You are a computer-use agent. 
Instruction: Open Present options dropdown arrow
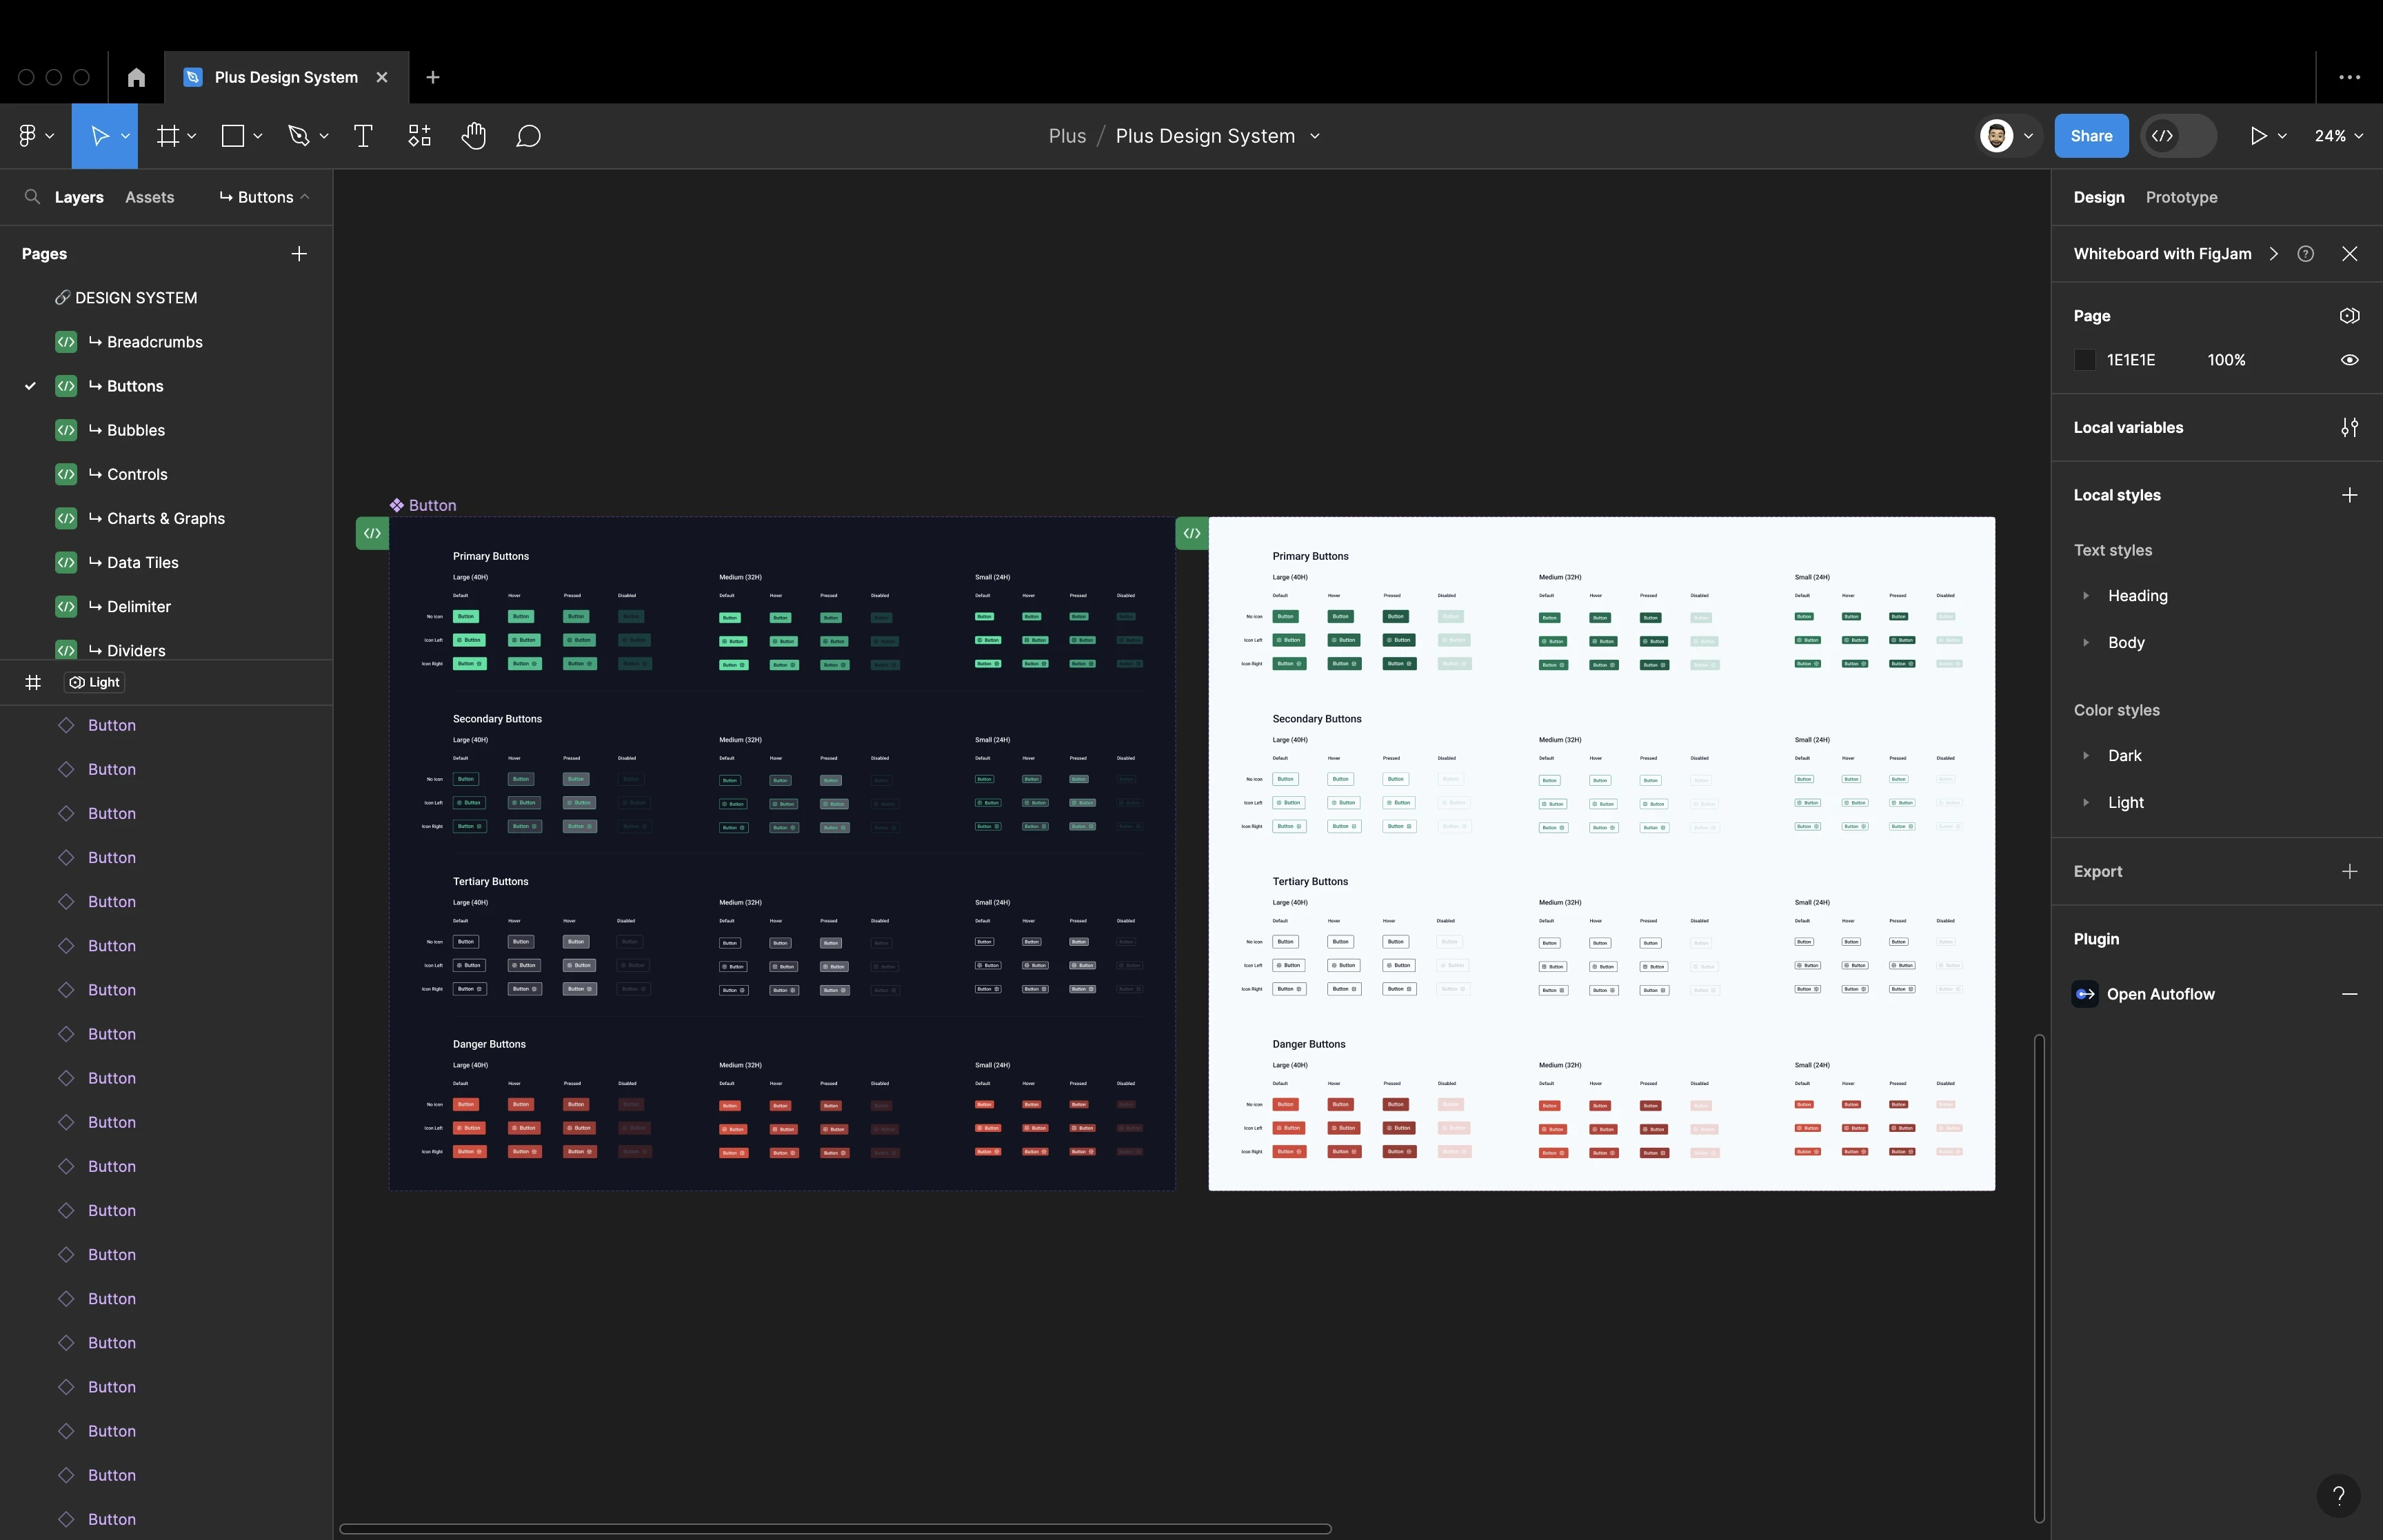2281,136
